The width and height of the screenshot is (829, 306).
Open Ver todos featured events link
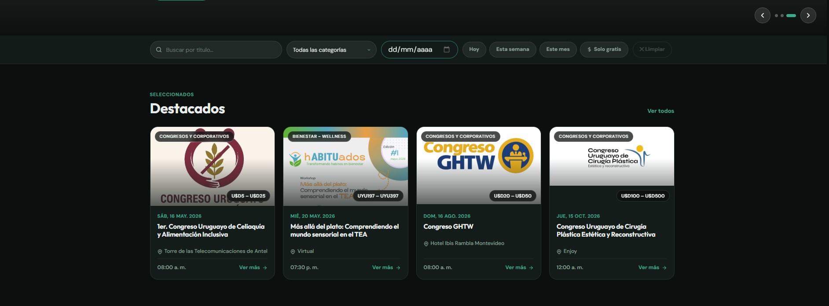coord(660,111)
